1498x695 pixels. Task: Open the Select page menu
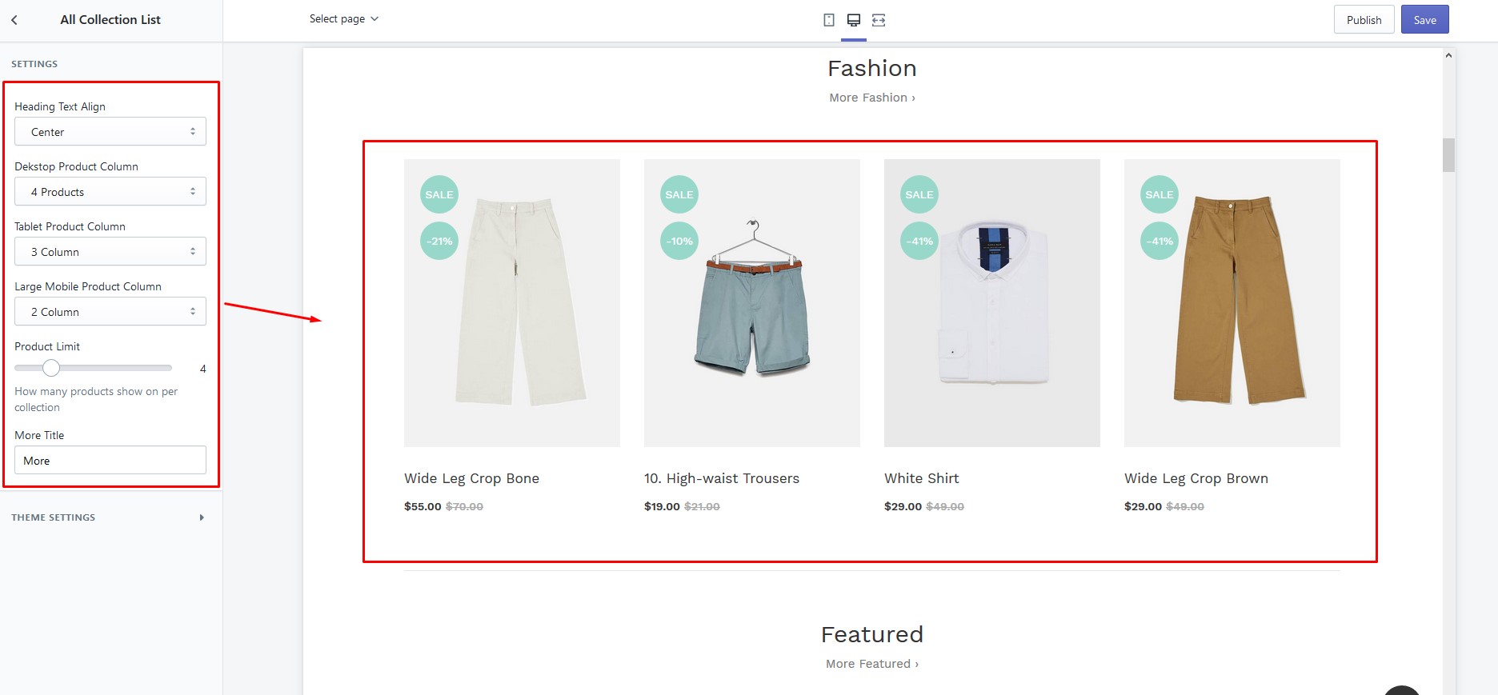(x=344, y=19)
